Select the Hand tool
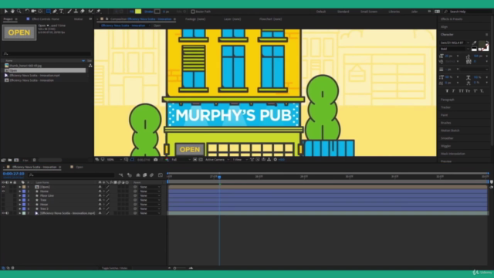The image size is (494, 278). point(12,12)
